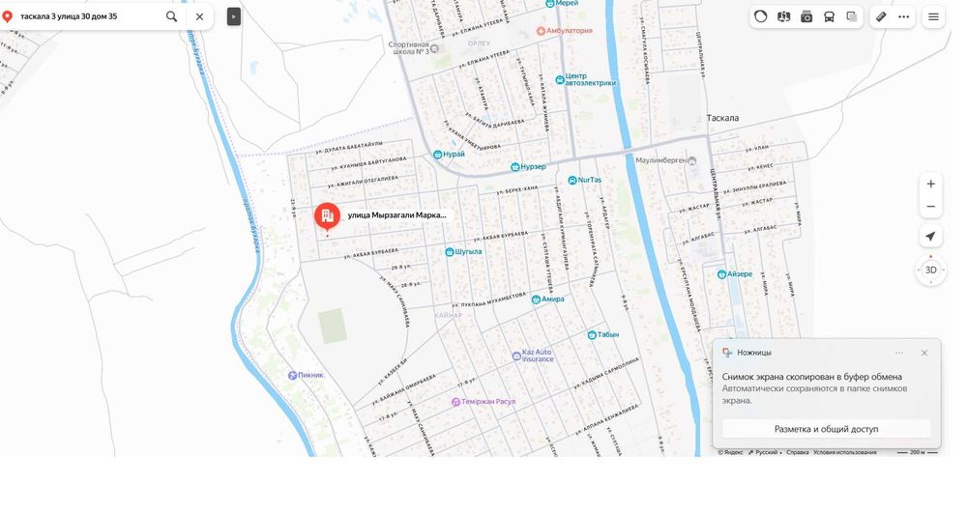The width and height of the screenshot is (967, 513).
Task: Open the hamburger main menu
Action: [x=933, y=16]
